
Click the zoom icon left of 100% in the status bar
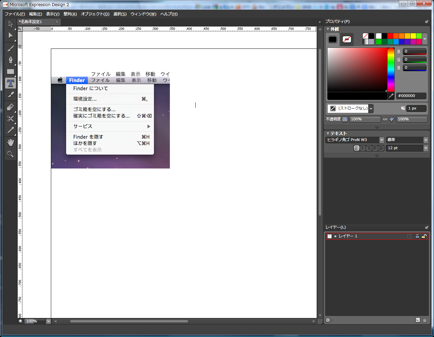(21, 321)
